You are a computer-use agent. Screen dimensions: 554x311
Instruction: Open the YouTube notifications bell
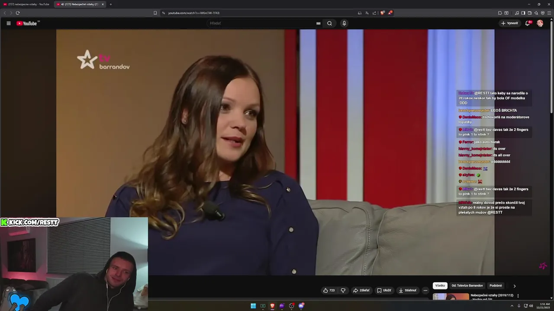coord(528,23)
